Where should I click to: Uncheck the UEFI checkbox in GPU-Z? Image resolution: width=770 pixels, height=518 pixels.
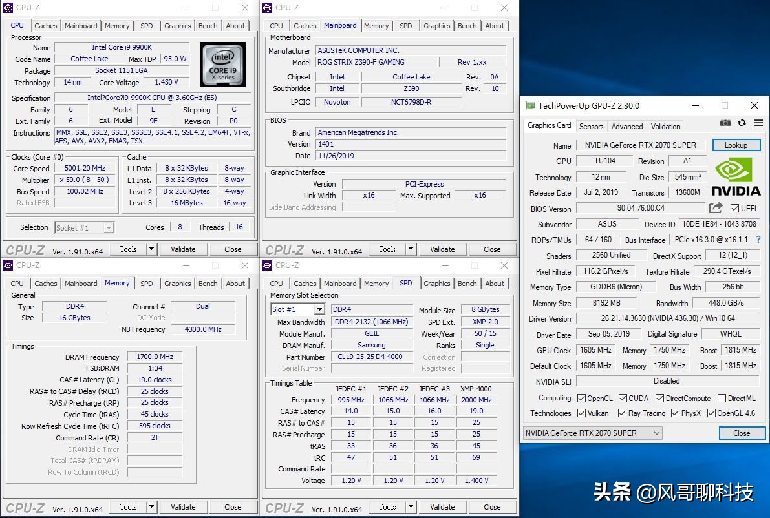tap(735, 207)
